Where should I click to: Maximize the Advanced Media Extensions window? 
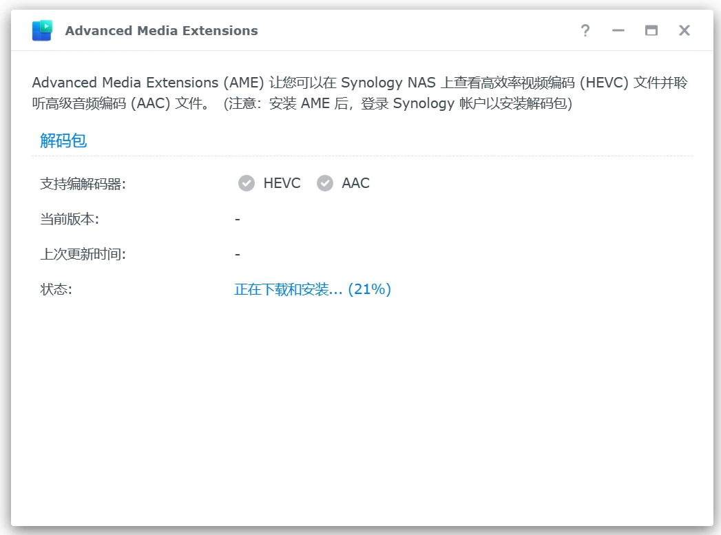tap(651, 30)
